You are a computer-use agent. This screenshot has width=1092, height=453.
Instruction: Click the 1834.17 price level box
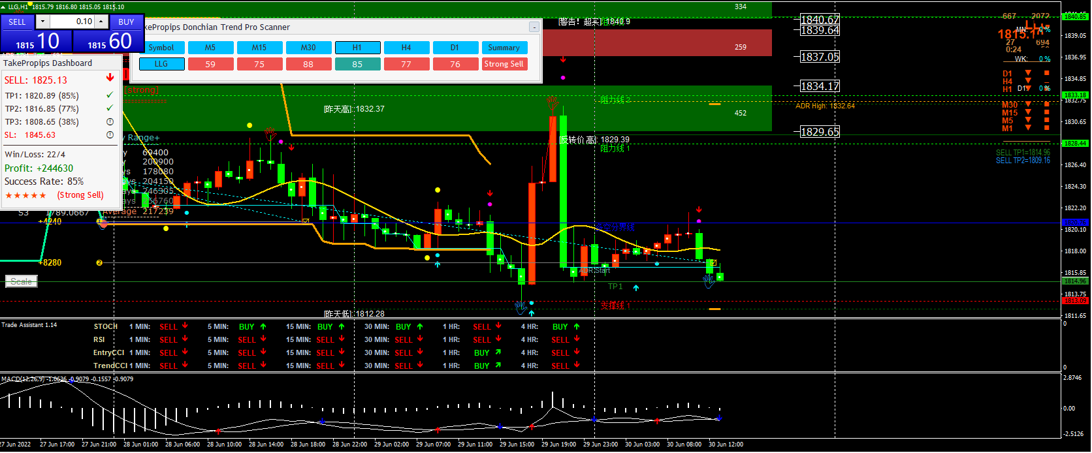(x=820, y=86)
